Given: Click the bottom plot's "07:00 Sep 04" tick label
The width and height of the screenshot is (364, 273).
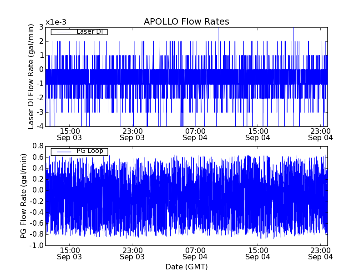Looking at the screenshot, I should [x=195, y=253].
